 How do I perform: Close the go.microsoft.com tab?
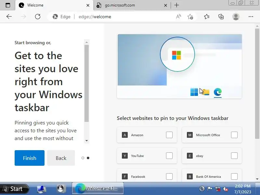pyautogui.click(x=165, y=6)
